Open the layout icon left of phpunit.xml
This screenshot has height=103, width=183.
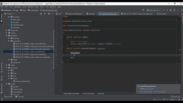point(143,10)
